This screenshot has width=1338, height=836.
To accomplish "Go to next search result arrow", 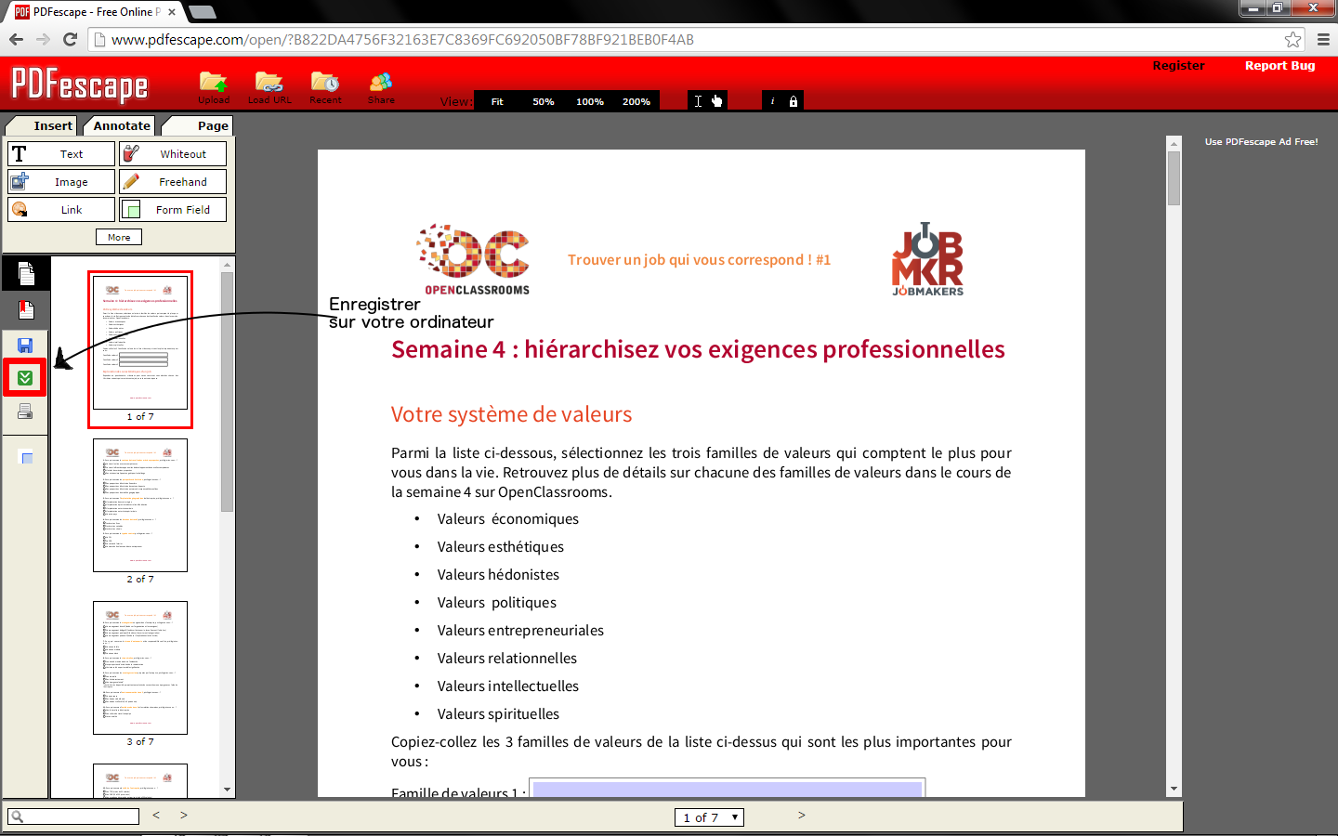I will 184,816.
